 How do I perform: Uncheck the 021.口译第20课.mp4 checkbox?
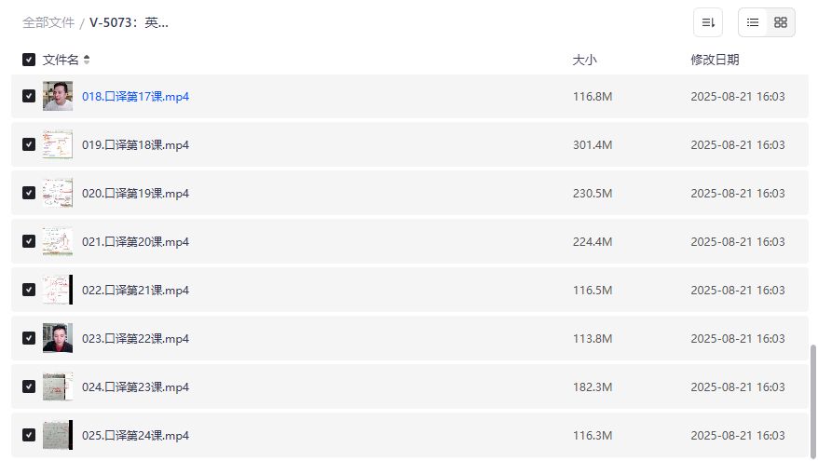[29, 241]
